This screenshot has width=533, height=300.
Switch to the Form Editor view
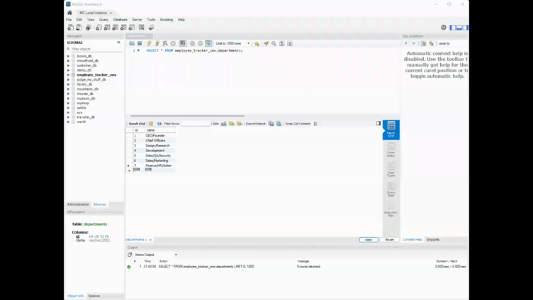coord(391,150)
